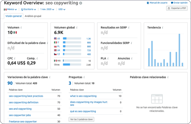
Task: Open the 90 keyword variations count
Action: click(10, 83)
